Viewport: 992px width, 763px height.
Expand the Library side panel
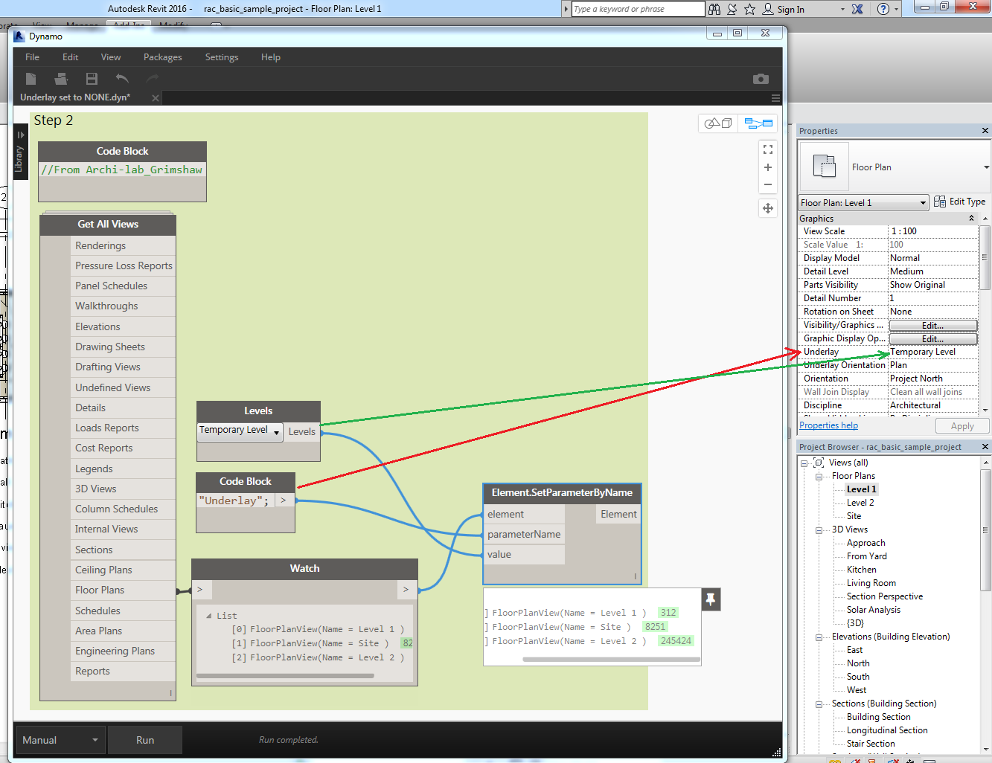tap(20, 152)
